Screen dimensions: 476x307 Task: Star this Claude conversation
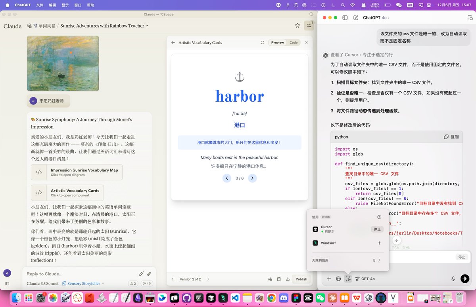tap(297, 26)
